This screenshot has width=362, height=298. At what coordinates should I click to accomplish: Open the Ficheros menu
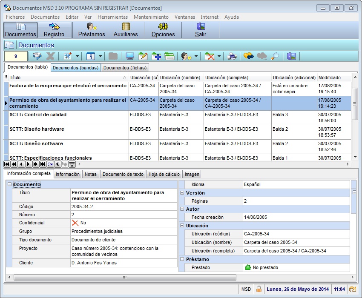coord(15,17)
